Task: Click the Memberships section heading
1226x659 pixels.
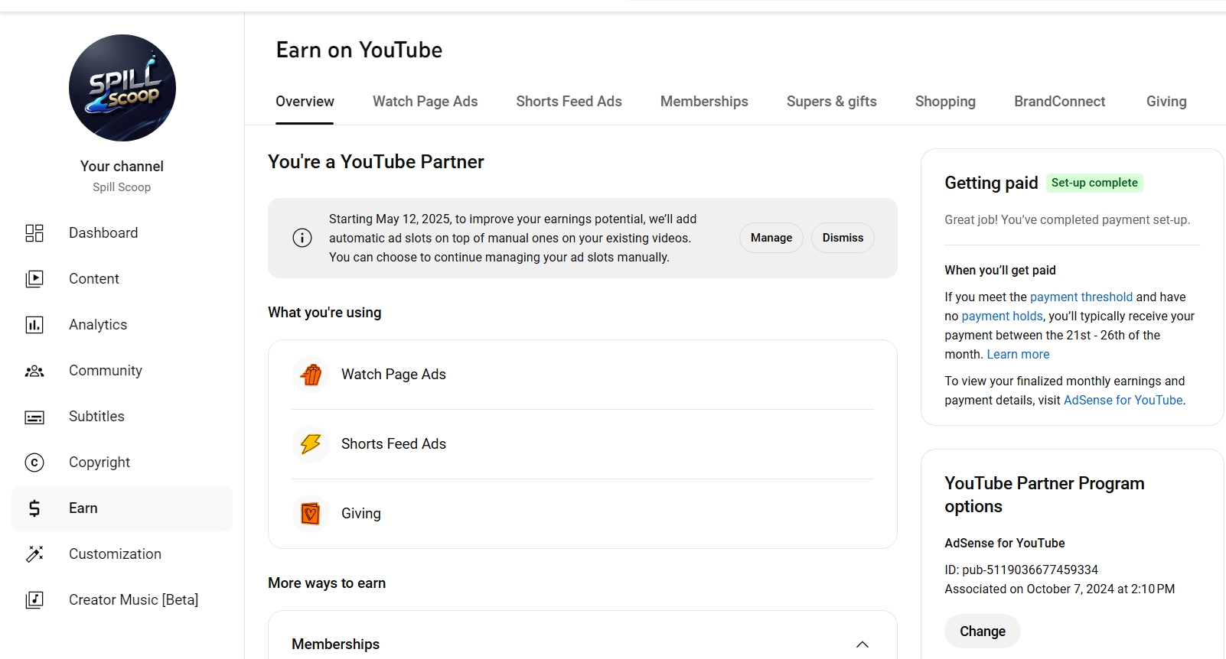Action: pos(335,644)
